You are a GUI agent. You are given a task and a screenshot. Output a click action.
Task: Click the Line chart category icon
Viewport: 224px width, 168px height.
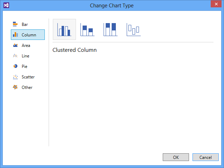point(15,56)
